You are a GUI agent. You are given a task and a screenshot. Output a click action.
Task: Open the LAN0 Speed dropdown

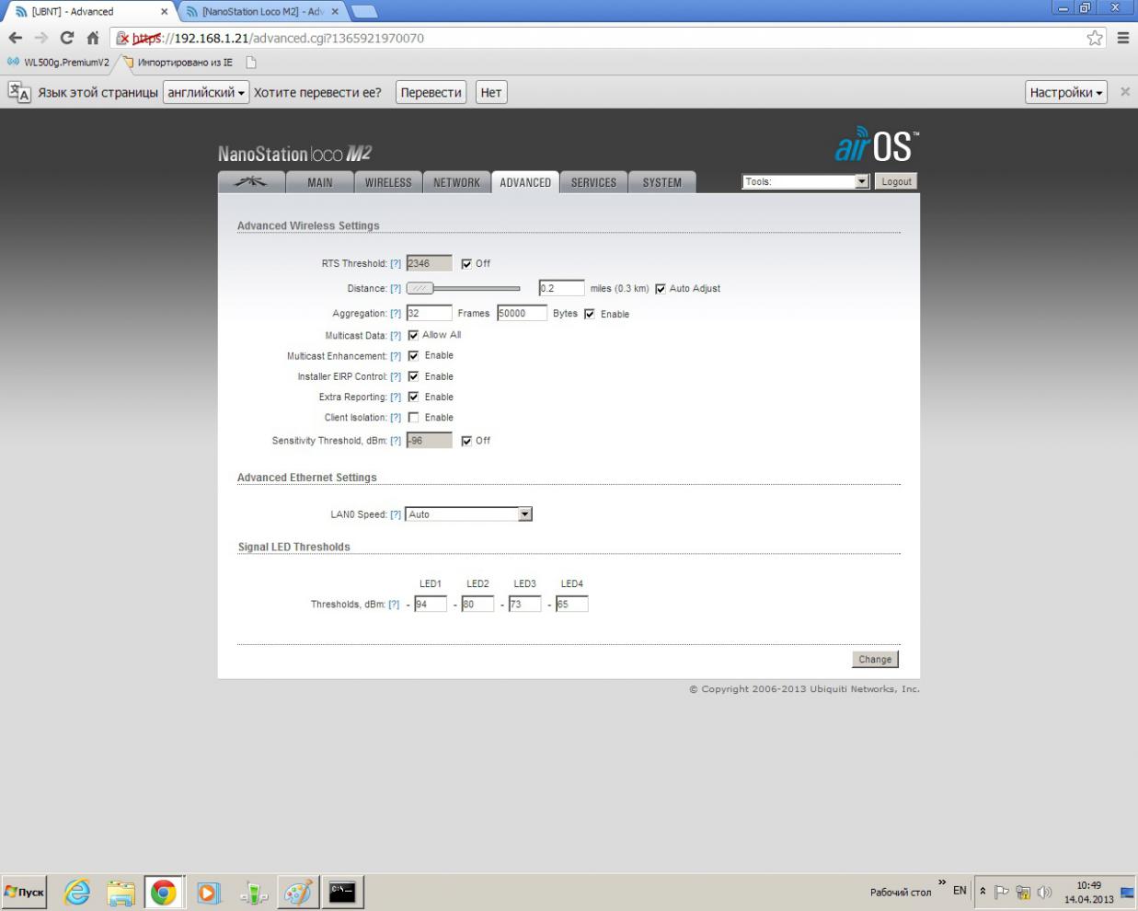tap(468, 514)
